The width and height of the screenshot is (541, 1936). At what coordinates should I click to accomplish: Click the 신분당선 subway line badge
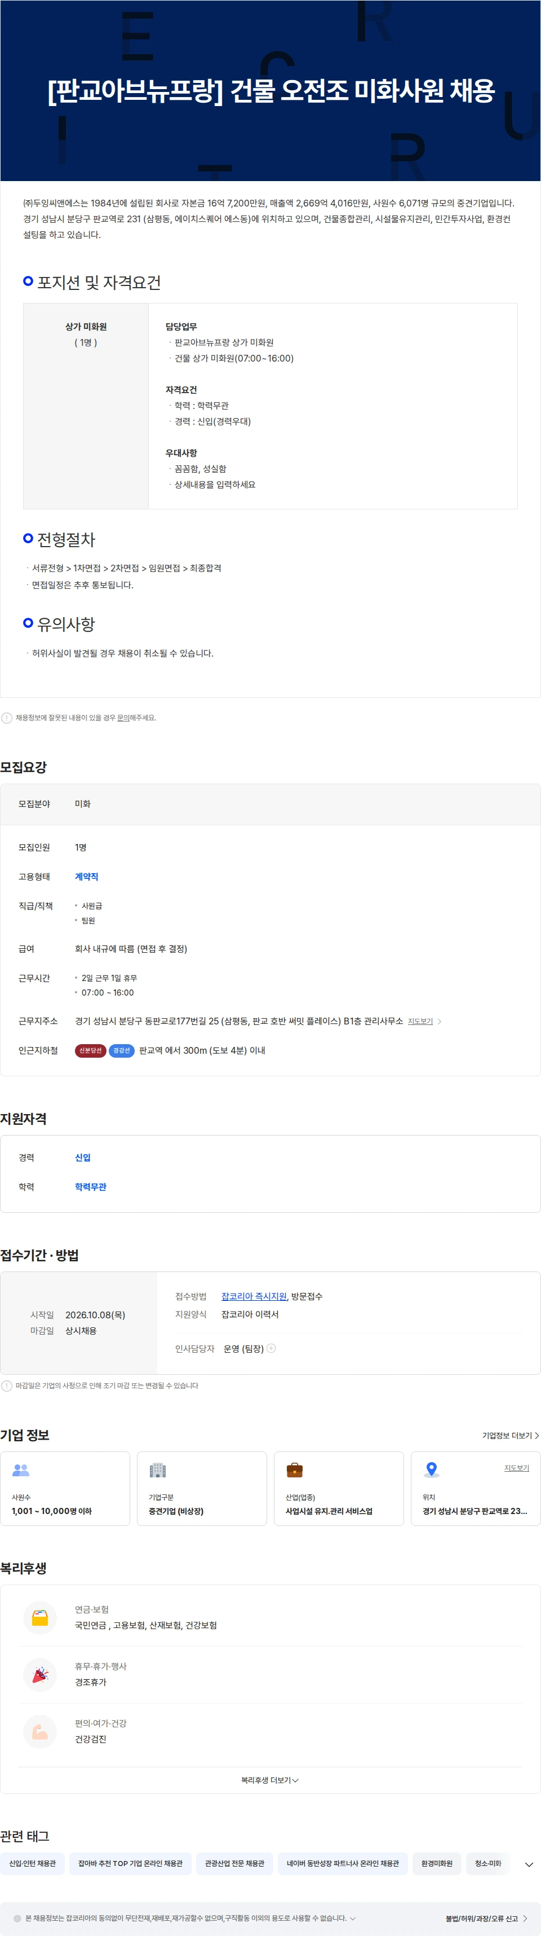point(90,1051)
